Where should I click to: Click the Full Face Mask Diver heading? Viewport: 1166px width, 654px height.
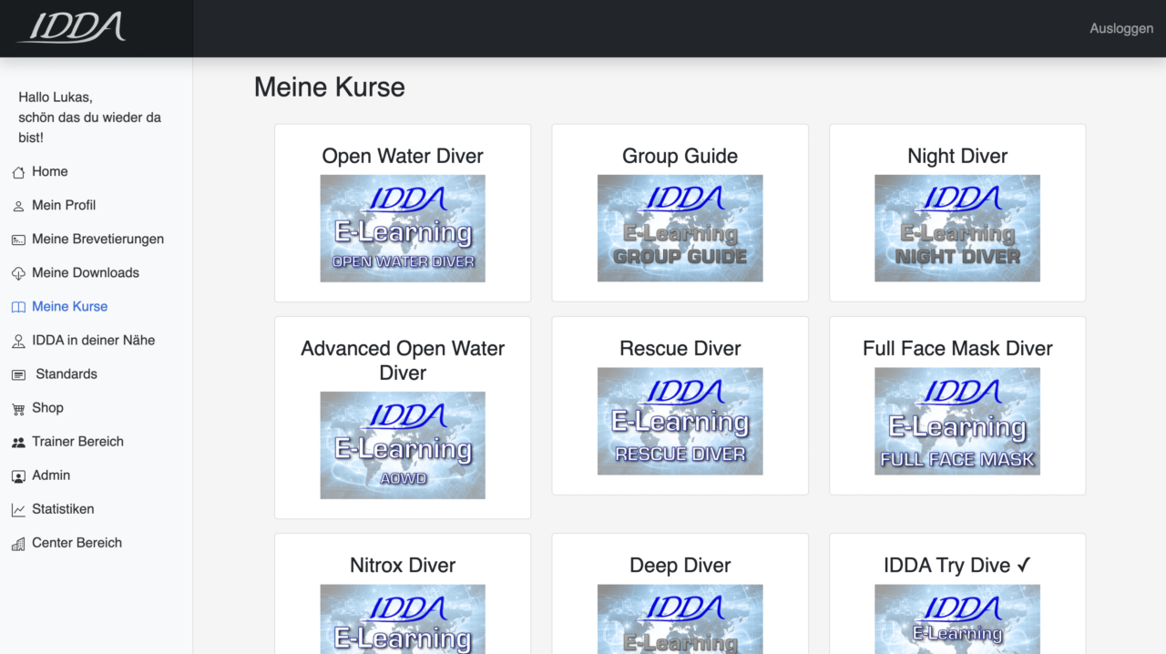956,349
